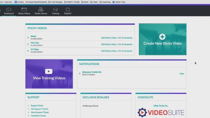Click the chevron beside Facebook Group
This screenshot has width=210, height=118.
28,116
